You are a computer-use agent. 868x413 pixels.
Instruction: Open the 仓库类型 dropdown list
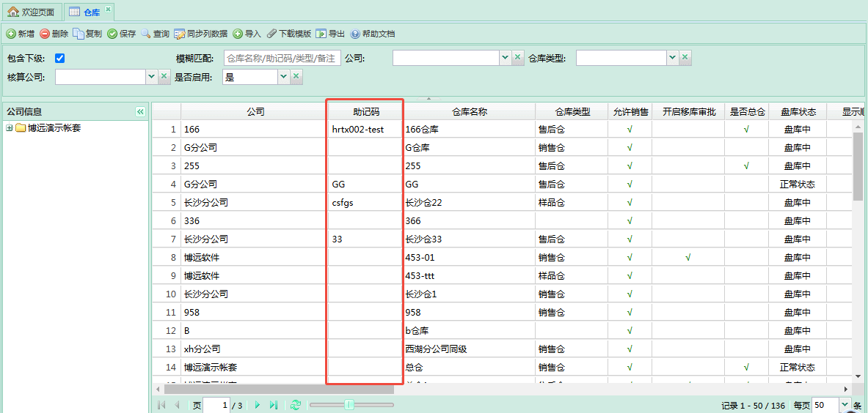[x=672, y=58]
